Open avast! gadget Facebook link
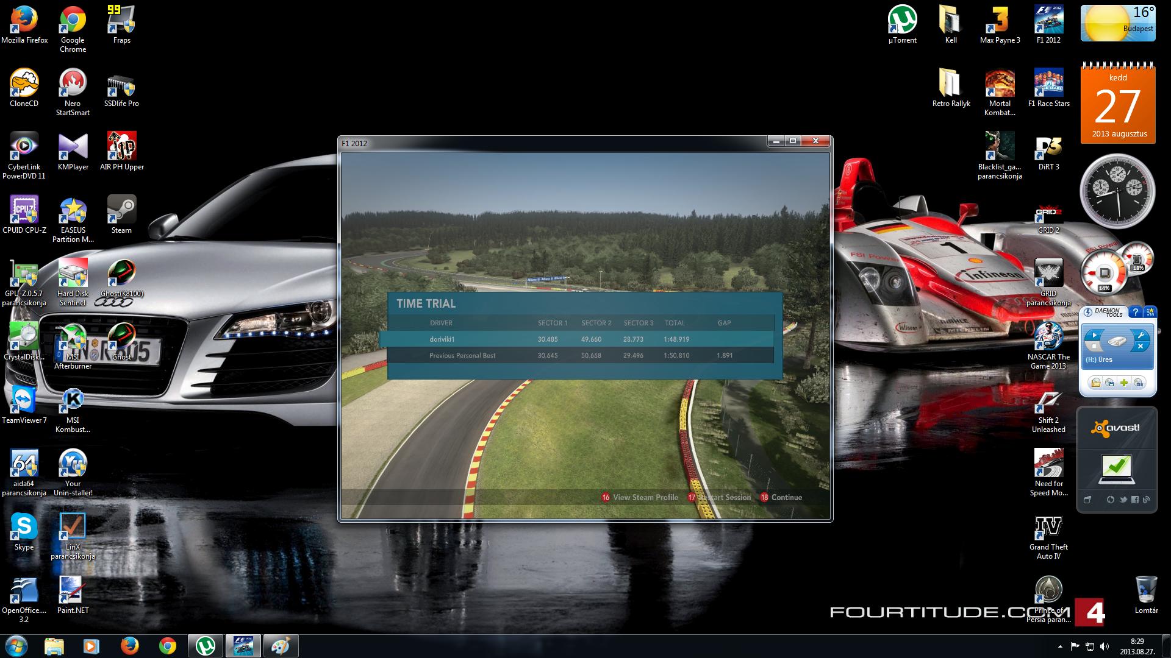The height and width of the screenshot is (658, 1171). tap(1135, 500)
